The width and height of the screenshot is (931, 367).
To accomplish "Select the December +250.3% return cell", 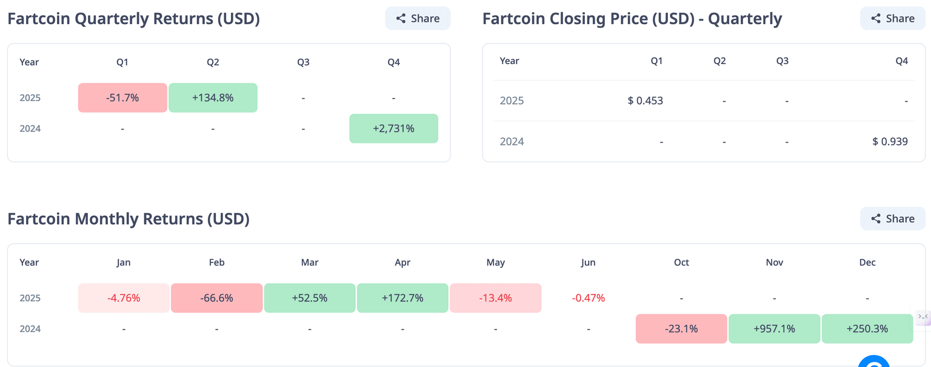I will (867, 329).
